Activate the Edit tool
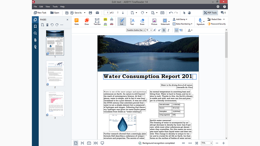This screenshot has width=260, height=146. click(122, 22)
